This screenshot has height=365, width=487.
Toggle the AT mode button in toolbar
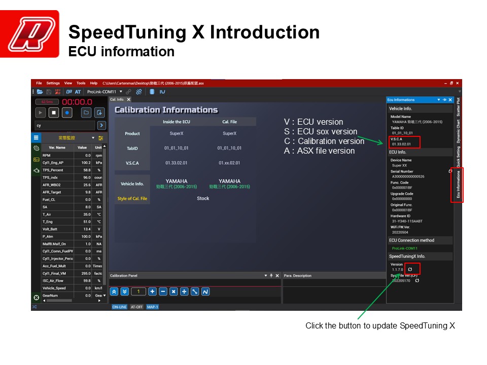click(x=78, y=92)
